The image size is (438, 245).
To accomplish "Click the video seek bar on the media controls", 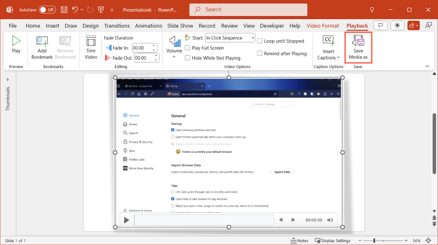I will 204,220.
